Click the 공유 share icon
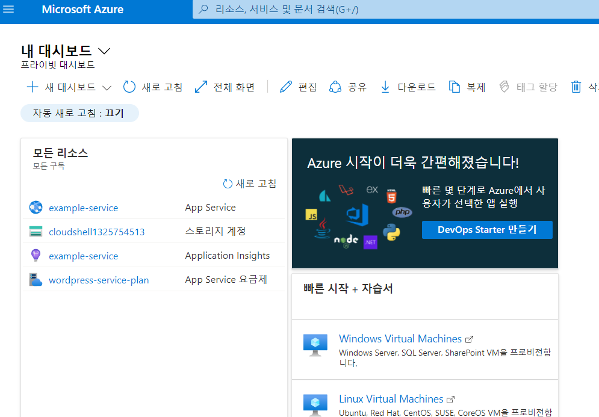The height and width of the screenshot is (417, 599). coord(335,87)
